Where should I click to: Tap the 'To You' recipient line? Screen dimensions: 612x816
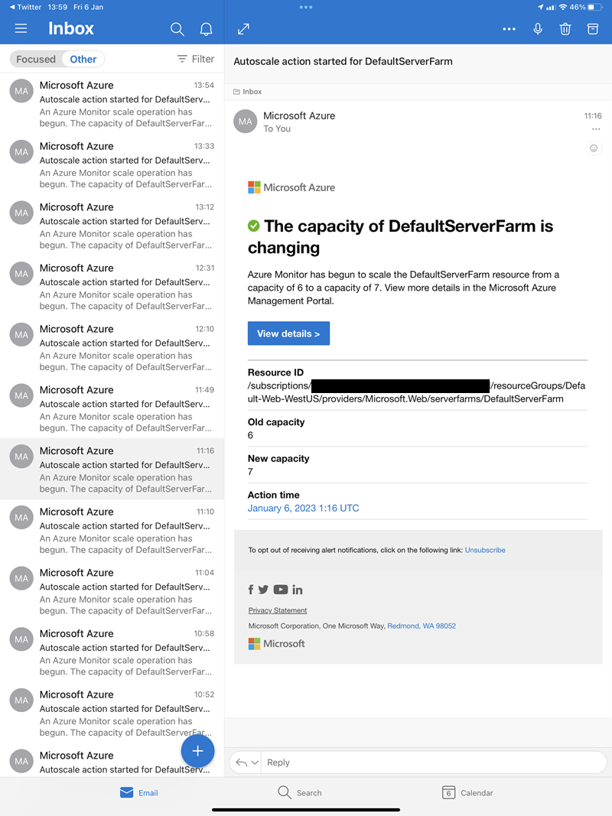coord(277,128)
